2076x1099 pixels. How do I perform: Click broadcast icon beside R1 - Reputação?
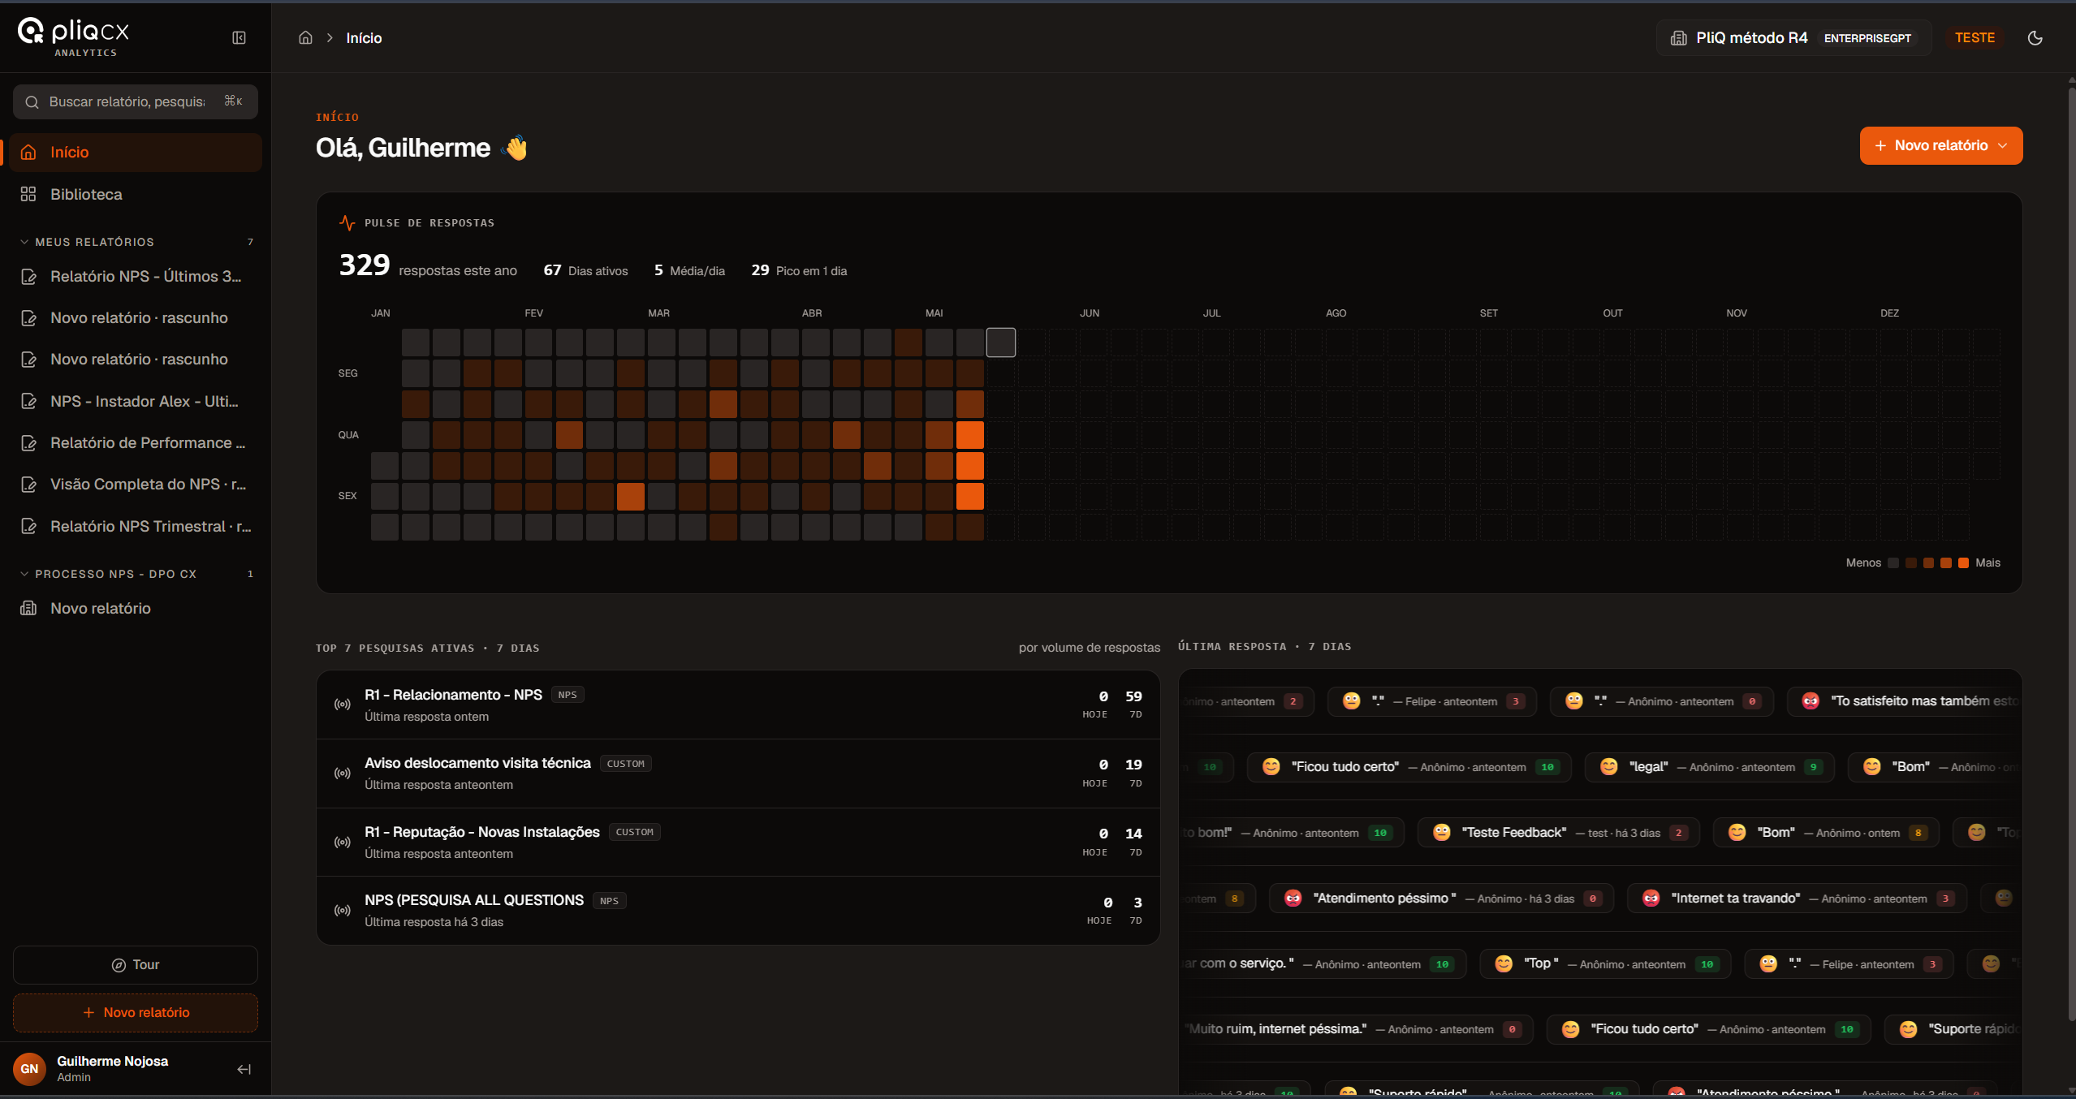click(x=343, y=842)
